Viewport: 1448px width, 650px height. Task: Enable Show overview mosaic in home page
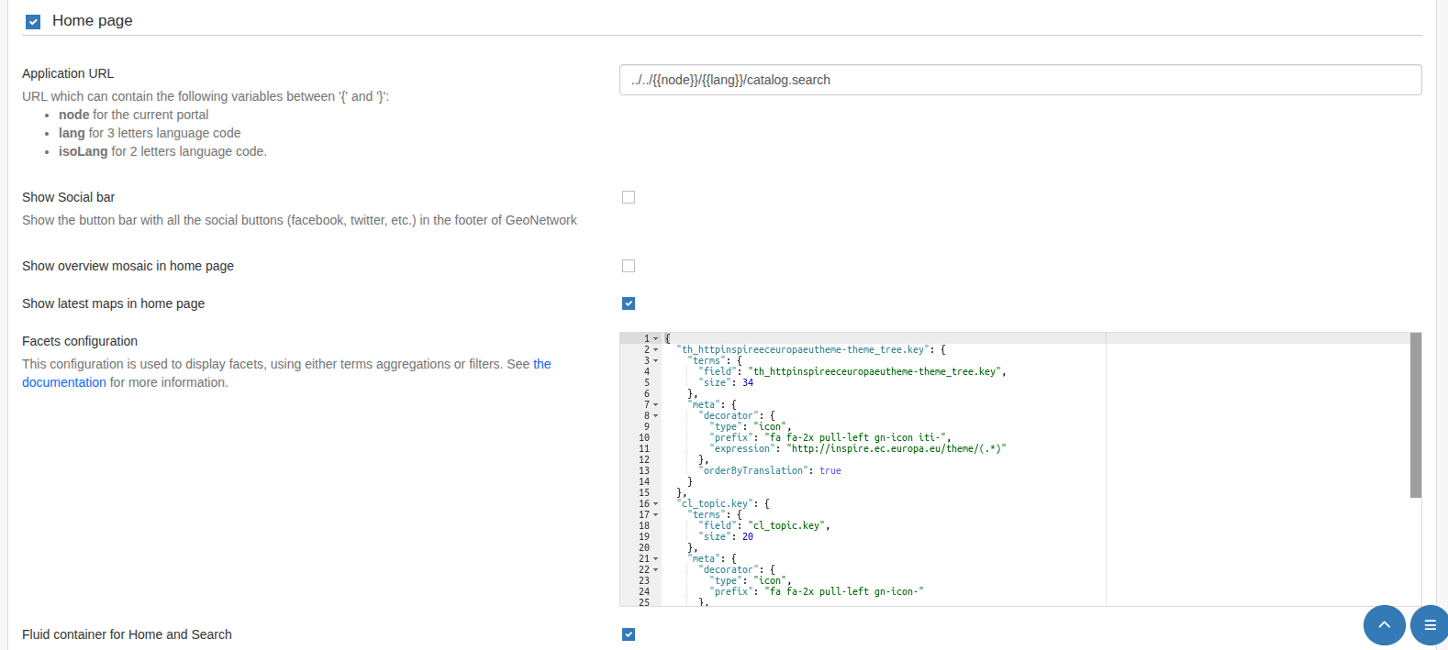click(x=629, y=266)
